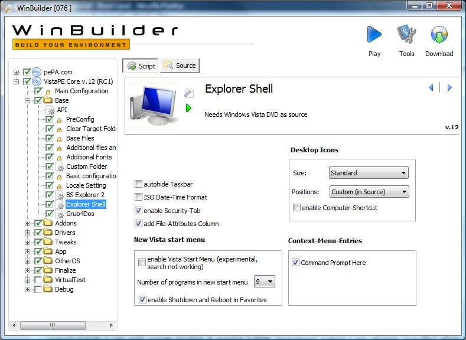Viewport: 466px width, 340px height.
Task: Click the Main Configuration lock icon
Action: [x=48, y=91]
